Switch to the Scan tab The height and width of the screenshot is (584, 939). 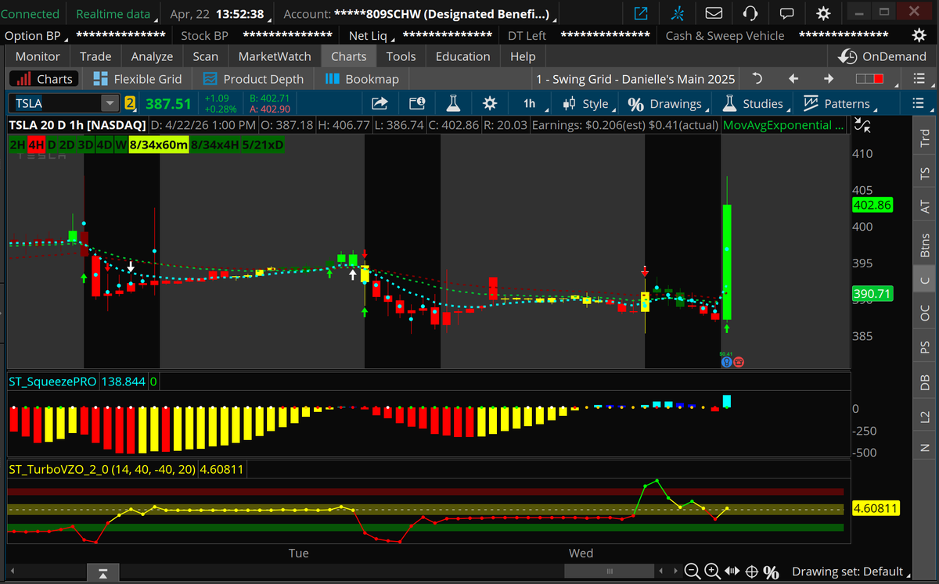point(206,56)
